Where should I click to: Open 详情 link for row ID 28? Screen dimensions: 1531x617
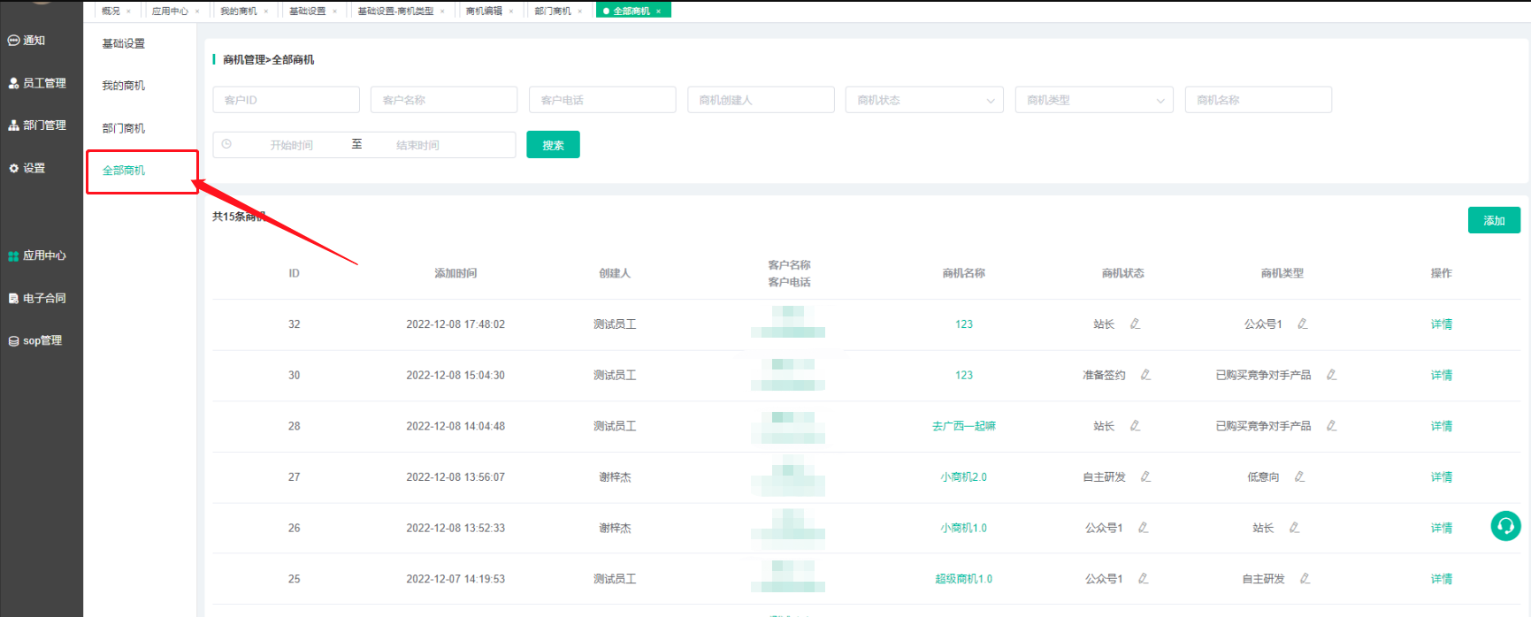(1441, 426)
